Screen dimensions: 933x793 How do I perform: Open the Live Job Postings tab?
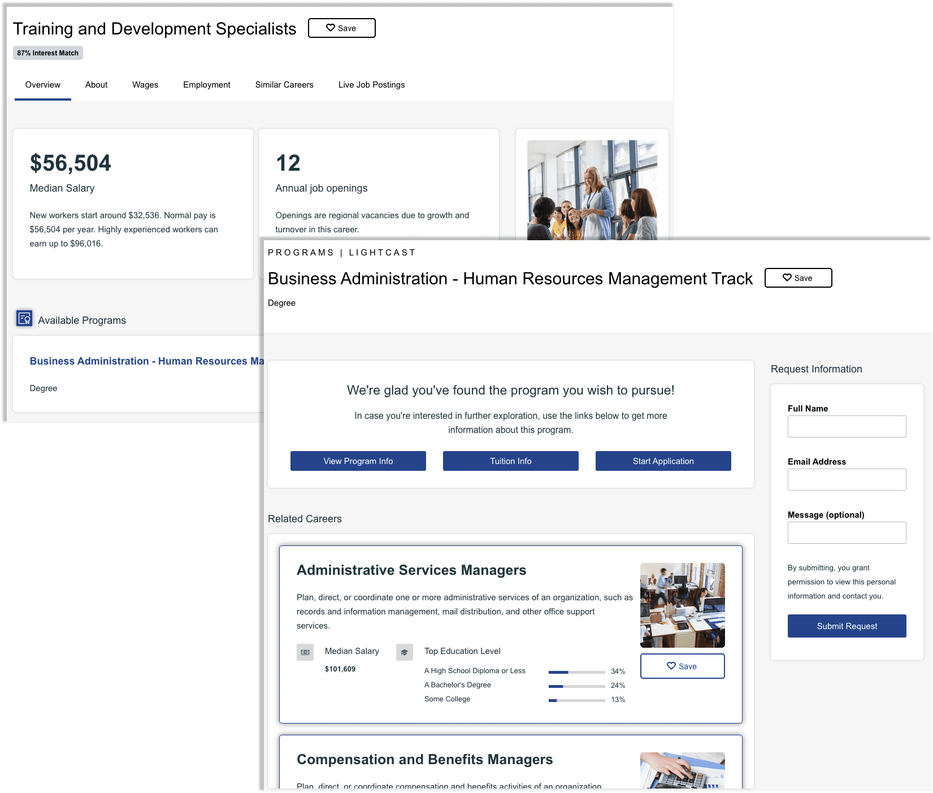pyautogui.click(x=371, y=85)
